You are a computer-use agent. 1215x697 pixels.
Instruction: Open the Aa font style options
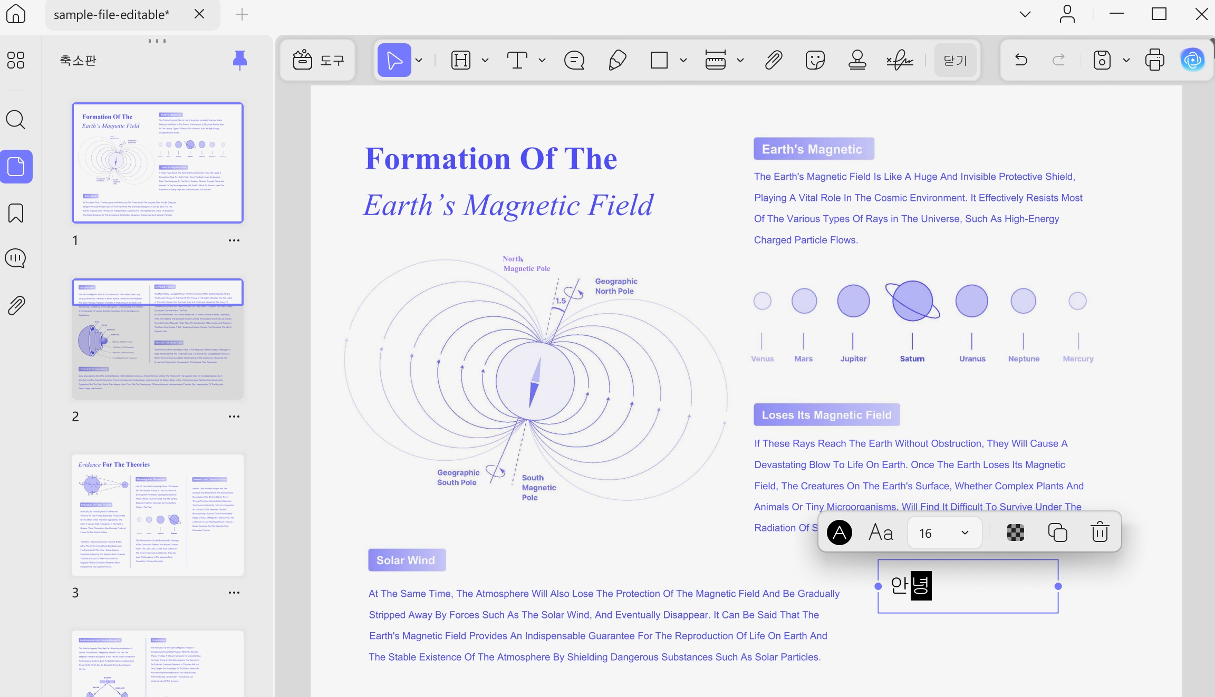tap(881, 533)
